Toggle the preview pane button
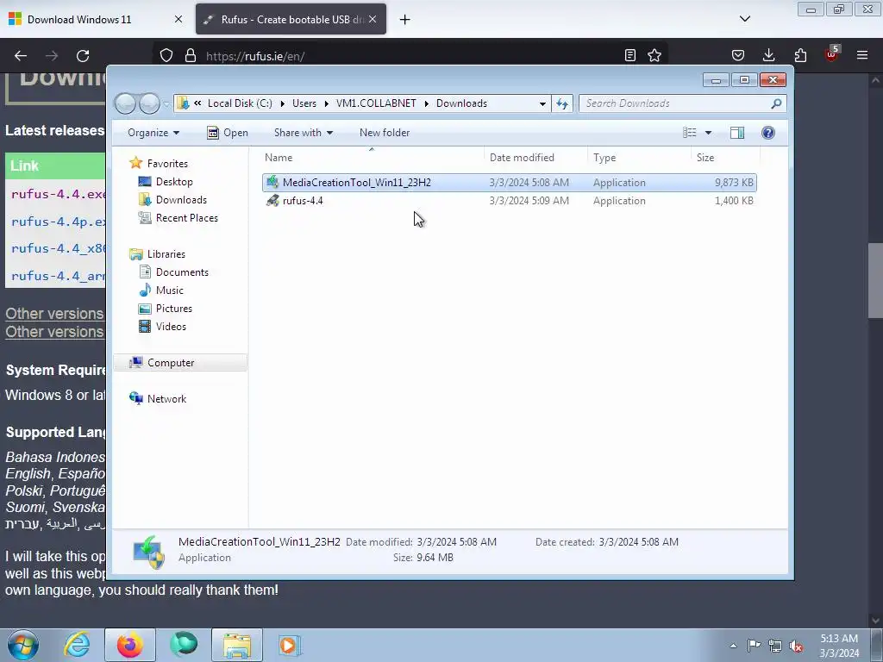883x662 pixels. [x=737, y=133]
